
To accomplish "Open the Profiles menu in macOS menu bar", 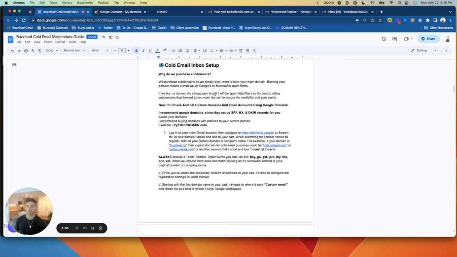I will pos(103,3).
